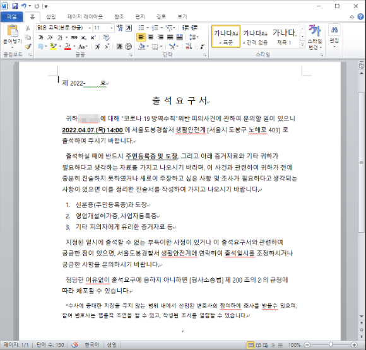
Task: Click the bullet list icon
Action: (x=141, y=28)
